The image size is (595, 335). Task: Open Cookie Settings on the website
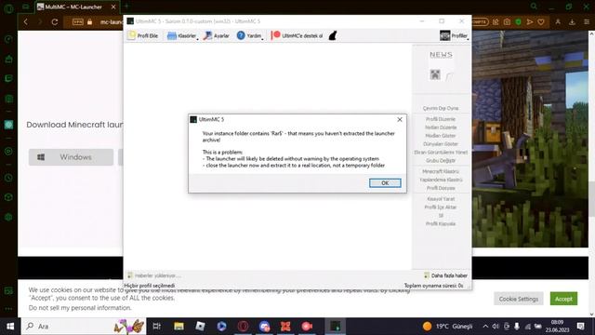[519, 299]
